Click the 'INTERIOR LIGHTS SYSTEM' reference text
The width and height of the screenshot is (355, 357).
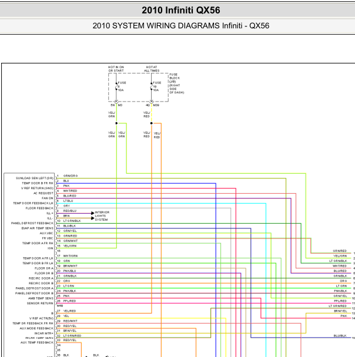102,216
